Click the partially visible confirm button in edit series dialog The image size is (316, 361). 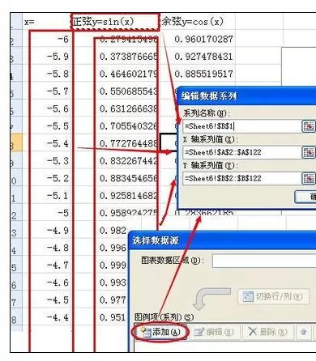[x=305, y=197]
